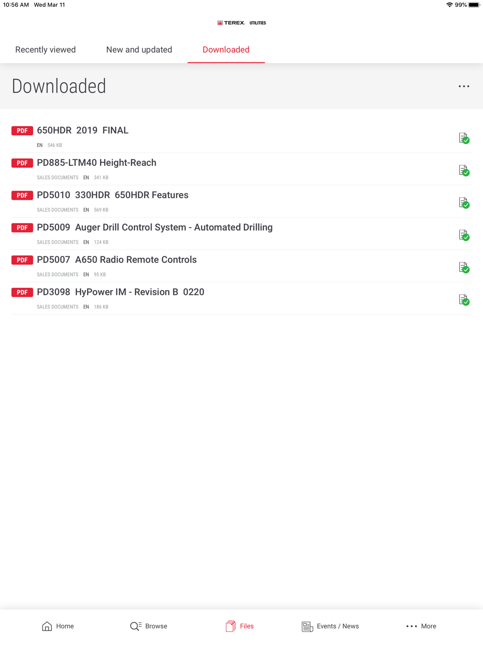Screen dimensions: 483x645
Task: Tap downloaded status icon for PD3098 HyPower IM
Action: pyautogui.click(x=464, y=300)
